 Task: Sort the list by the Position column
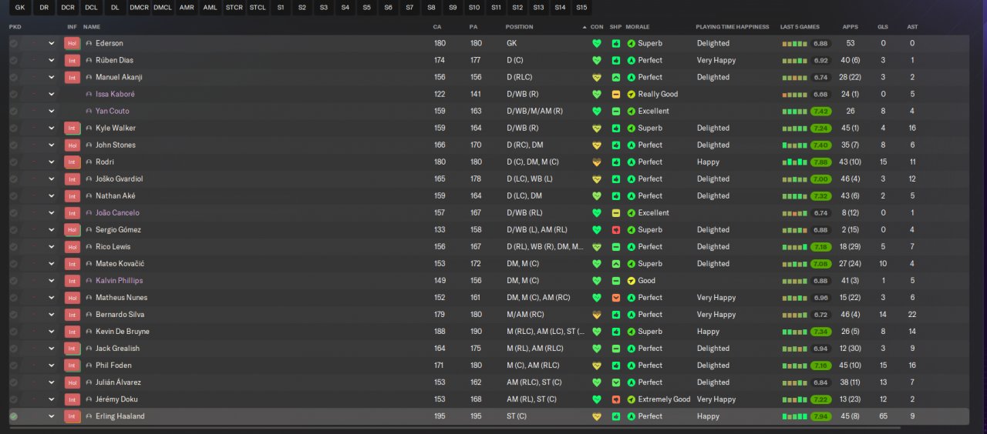coord(519,27)
